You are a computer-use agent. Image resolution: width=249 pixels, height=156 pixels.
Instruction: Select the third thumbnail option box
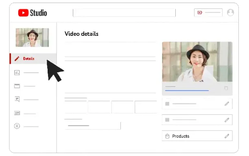pos(122,107)
